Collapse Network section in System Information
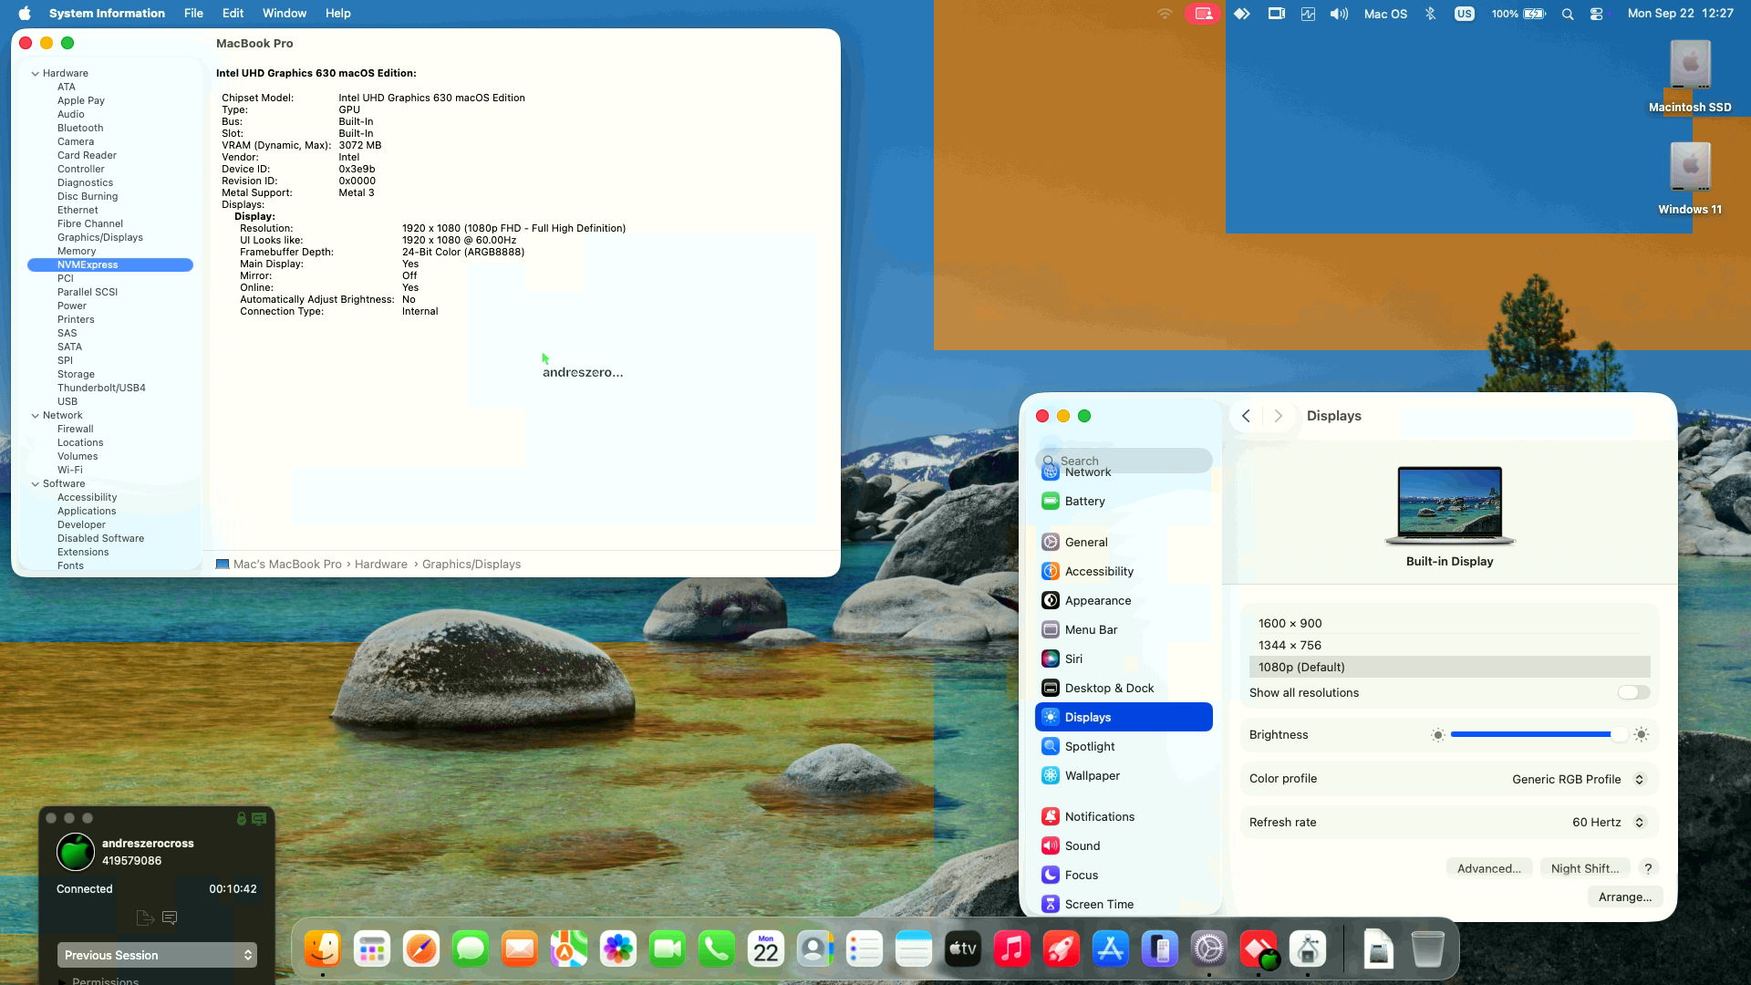The height and width of the screenshot is (985, 1751). pyautogui.click(x=36, y=416)
